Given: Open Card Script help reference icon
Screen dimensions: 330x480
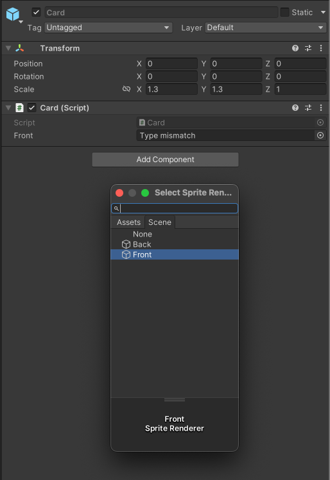Looking at the screenshot, I should pos(295,108).
